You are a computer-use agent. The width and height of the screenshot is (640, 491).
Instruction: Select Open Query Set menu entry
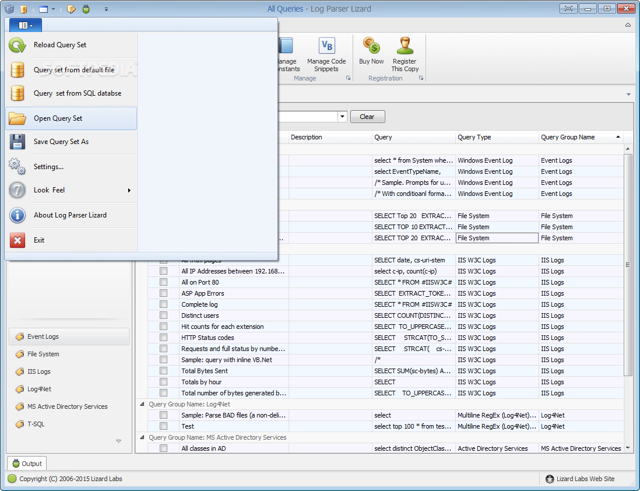coord(71,118)
